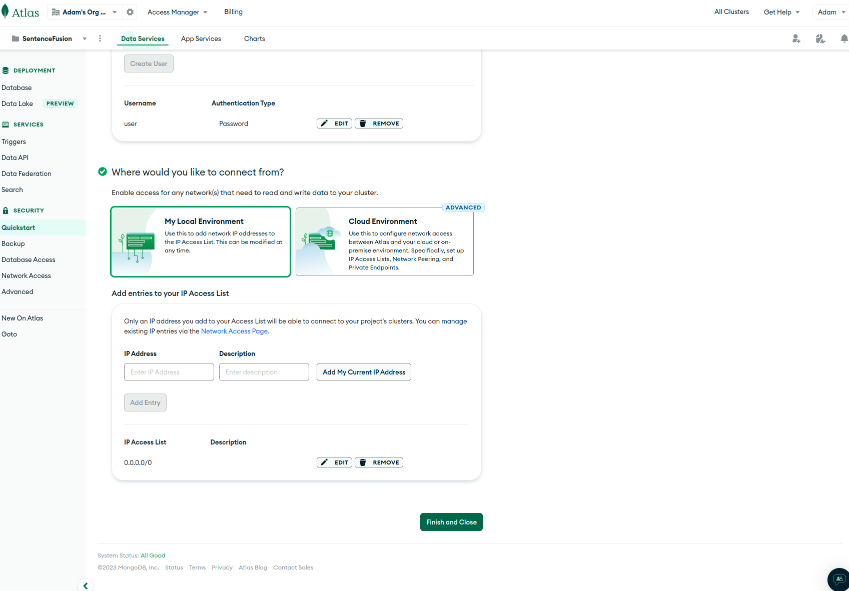The width and height of the screenshot is (849, 591).
Task: Switch to Data Services tab
Action: click(143, 38)
